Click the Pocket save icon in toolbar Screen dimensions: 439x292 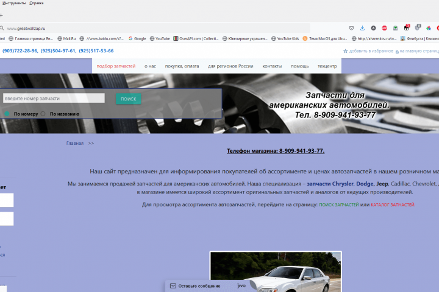pos(351,28)
